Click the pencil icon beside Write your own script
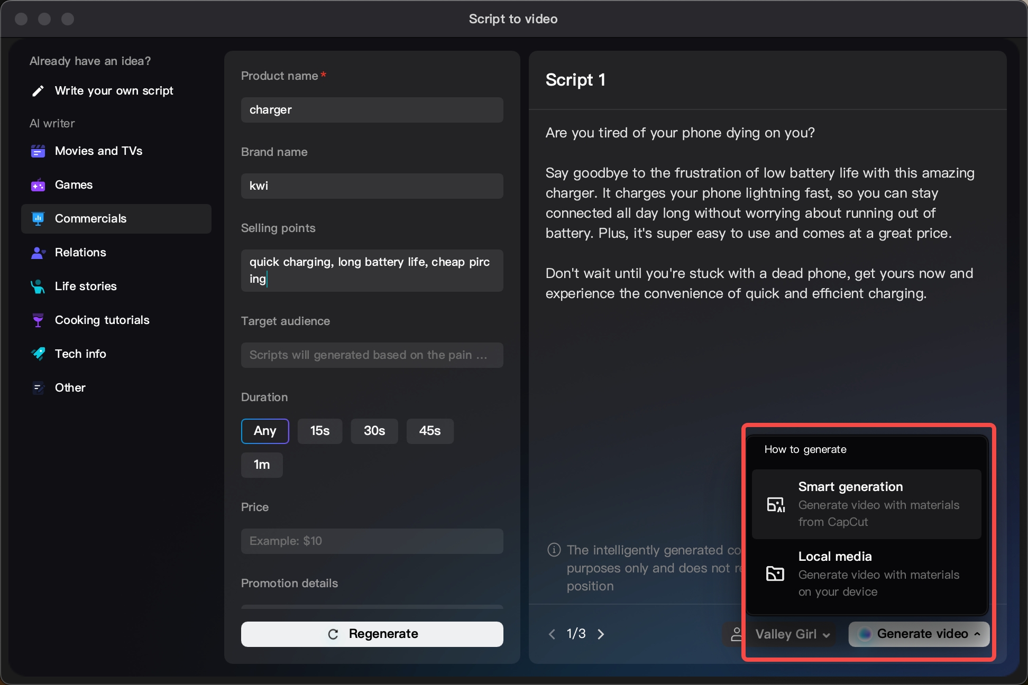This screenshot has width=1028, height=685. click(38, 91)
